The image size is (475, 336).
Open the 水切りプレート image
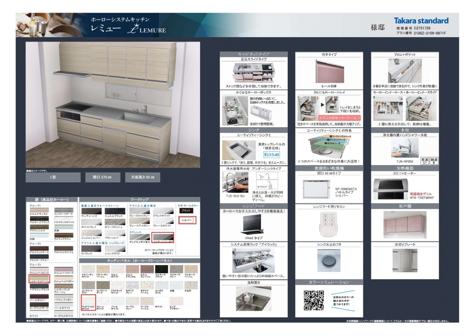[x=404, y=260]
